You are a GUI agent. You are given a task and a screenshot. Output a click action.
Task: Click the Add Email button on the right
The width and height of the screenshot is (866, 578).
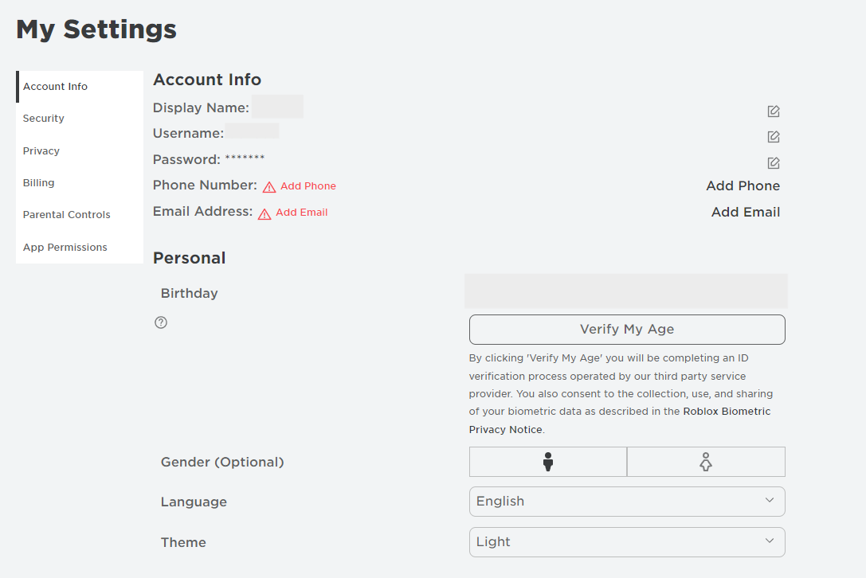click(746, 213)
